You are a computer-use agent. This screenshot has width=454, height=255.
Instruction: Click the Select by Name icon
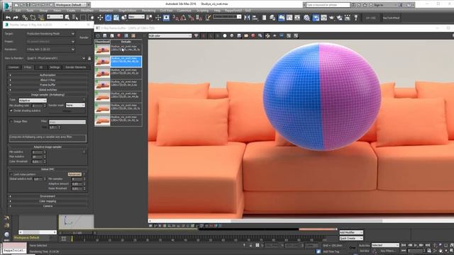[75, 18]
